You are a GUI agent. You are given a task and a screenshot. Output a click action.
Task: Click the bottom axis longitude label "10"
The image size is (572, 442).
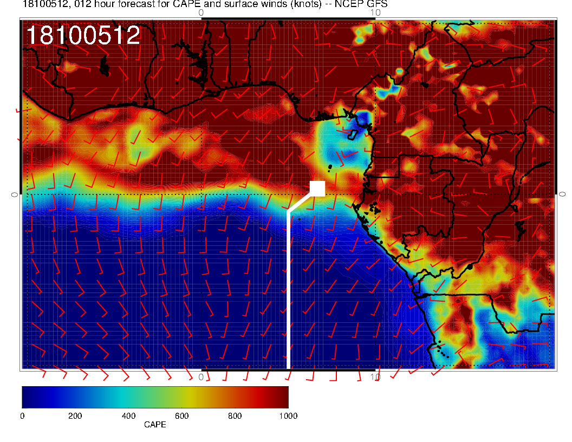click(x=375, y=376)
